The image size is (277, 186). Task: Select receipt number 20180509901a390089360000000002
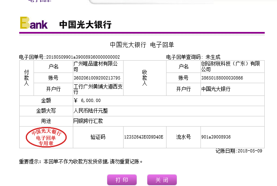83,57
